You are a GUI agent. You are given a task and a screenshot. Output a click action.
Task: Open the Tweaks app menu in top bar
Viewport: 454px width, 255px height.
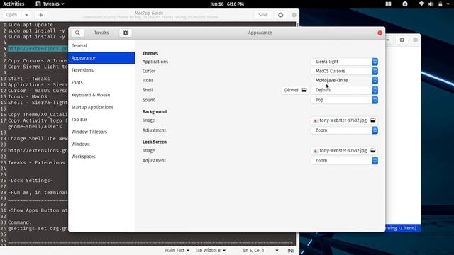(50, 4)
